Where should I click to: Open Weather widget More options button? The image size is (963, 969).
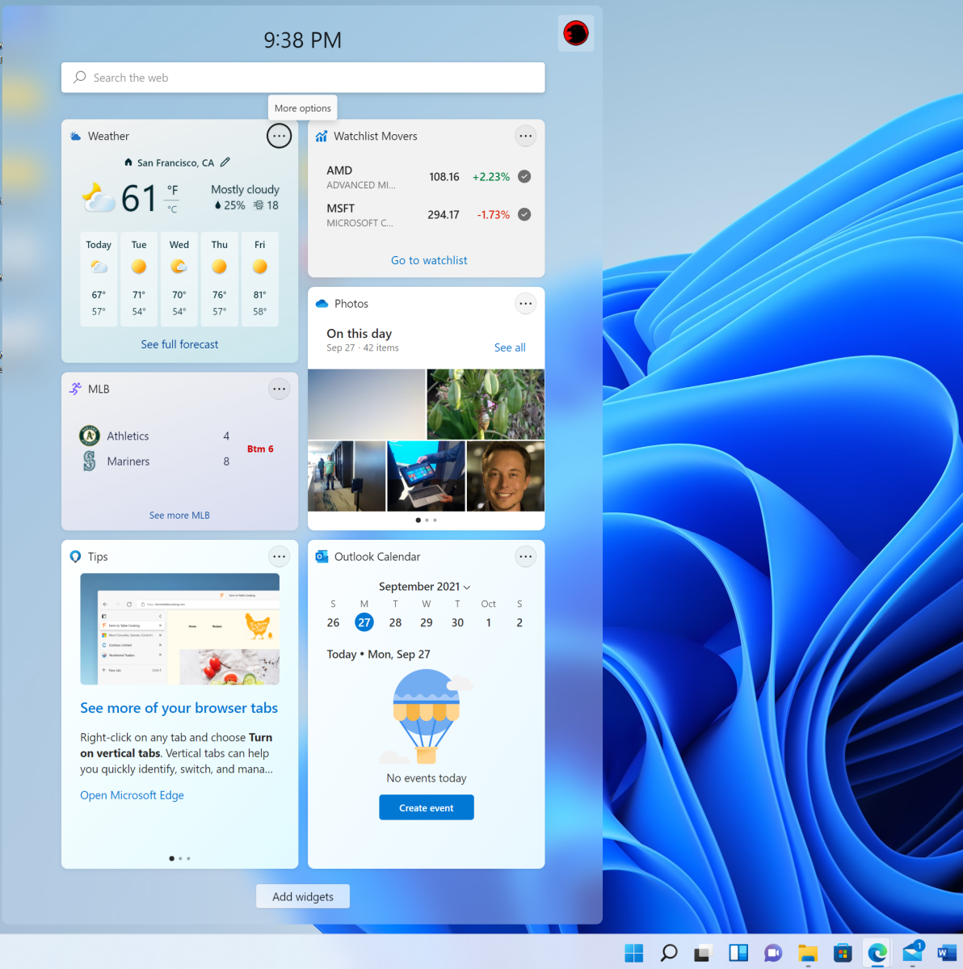279,136
